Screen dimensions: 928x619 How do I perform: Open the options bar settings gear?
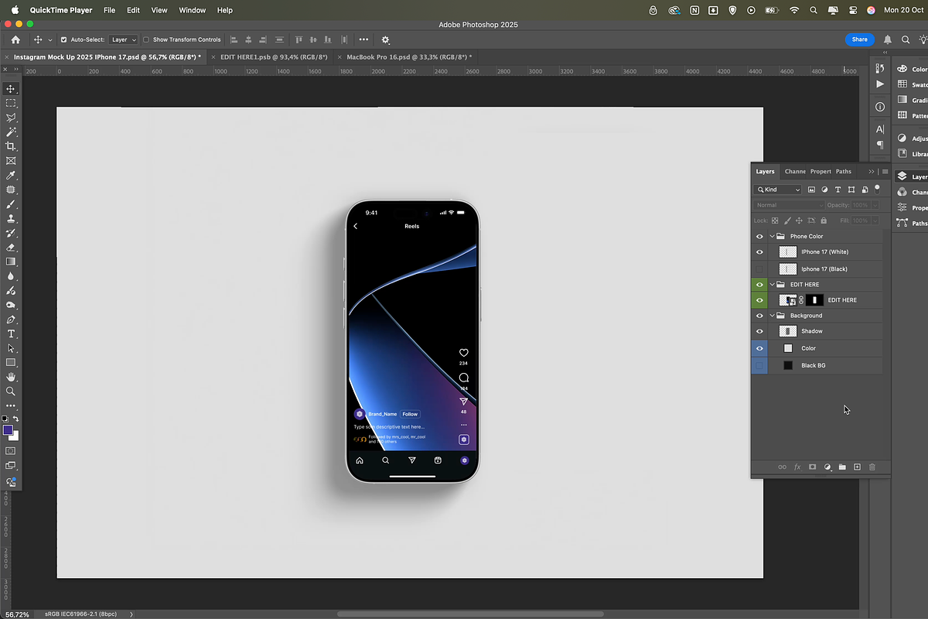click(x=385, y=39)
